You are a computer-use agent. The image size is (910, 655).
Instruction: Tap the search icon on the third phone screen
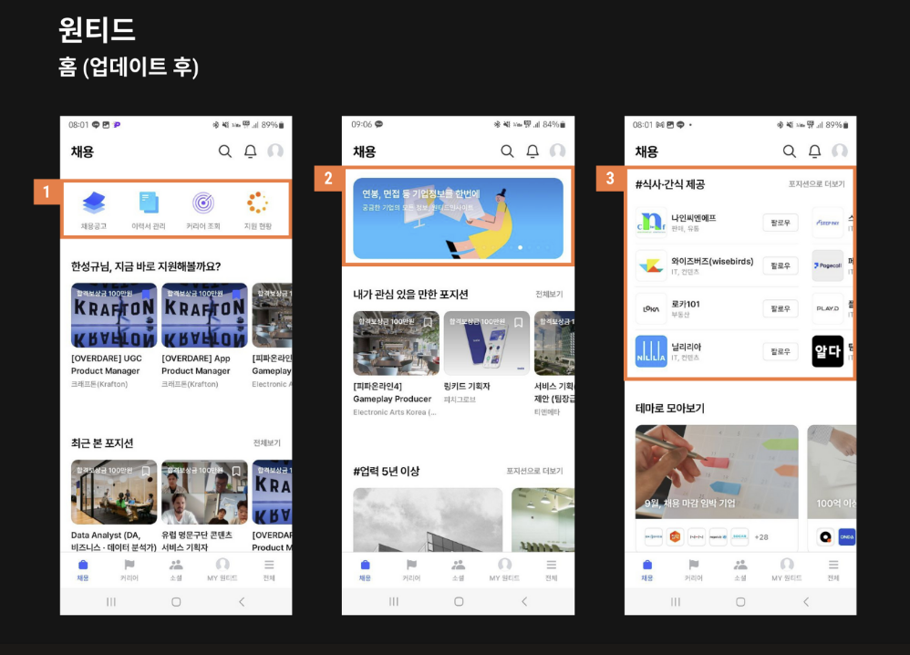(x=790, y=151)
